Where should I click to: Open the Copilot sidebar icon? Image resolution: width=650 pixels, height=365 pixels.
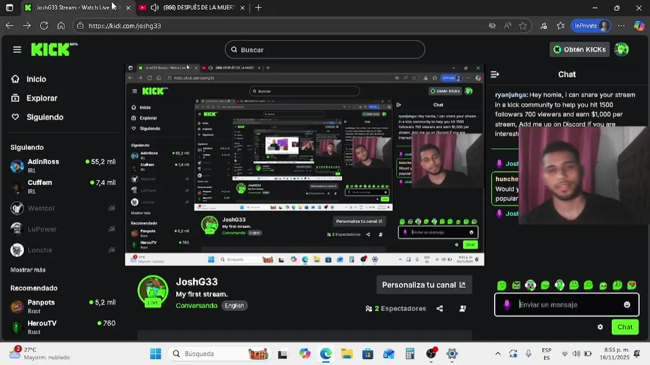click(639, 25)
